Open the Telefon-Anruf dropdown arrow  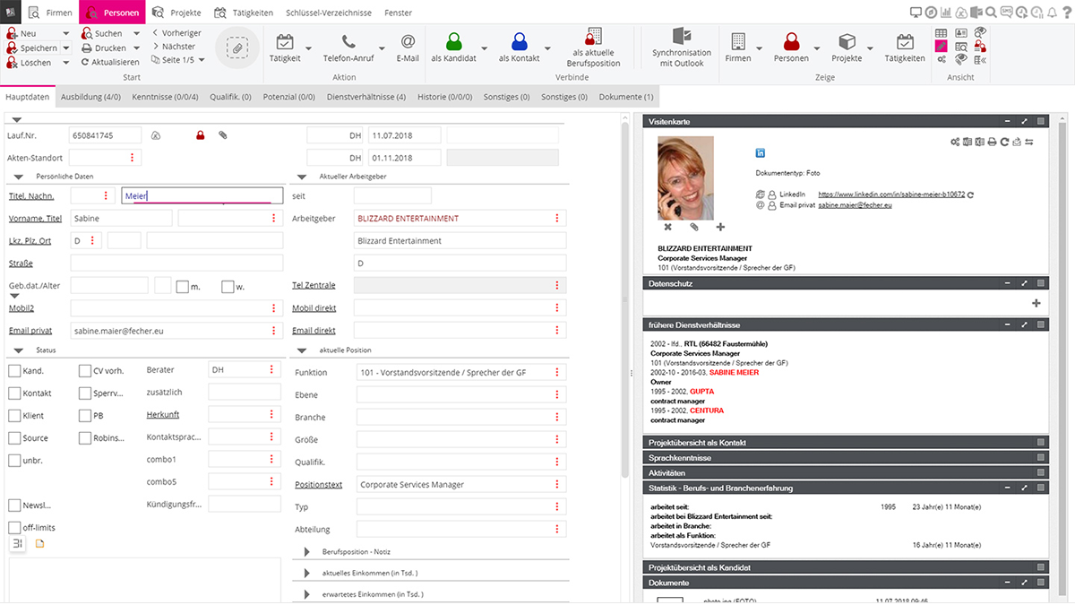(x=382, y=48)
